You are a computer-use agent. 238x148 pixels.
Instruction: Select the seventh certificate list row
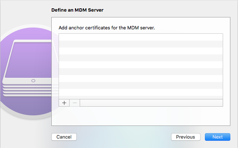pyautogui.click(x=141, y=79)
